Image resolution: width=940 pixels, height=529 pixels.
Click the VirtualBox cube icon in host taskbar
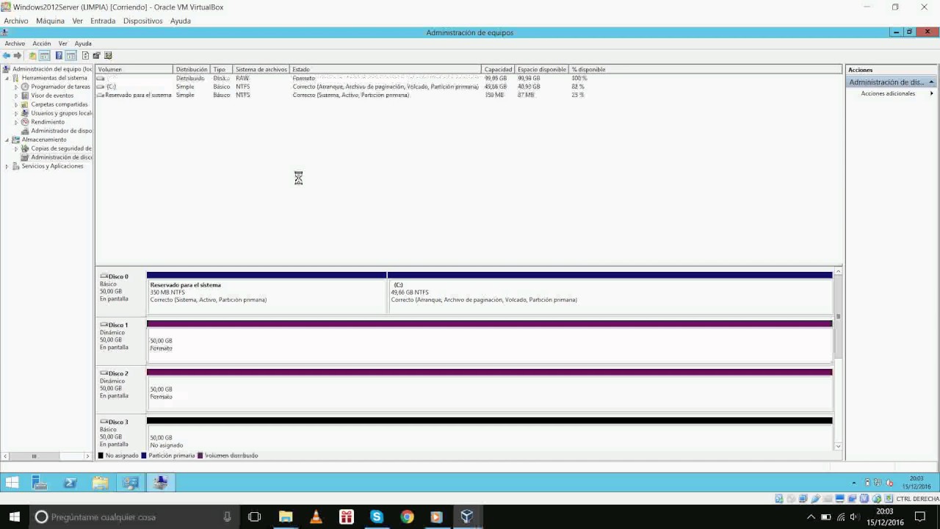pyautogui.click(x=467, y=517)
